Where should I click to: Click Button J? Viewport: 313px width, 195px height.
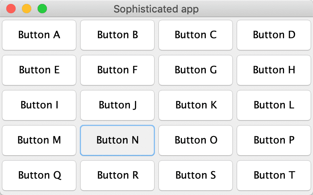[x=117, y=105]
